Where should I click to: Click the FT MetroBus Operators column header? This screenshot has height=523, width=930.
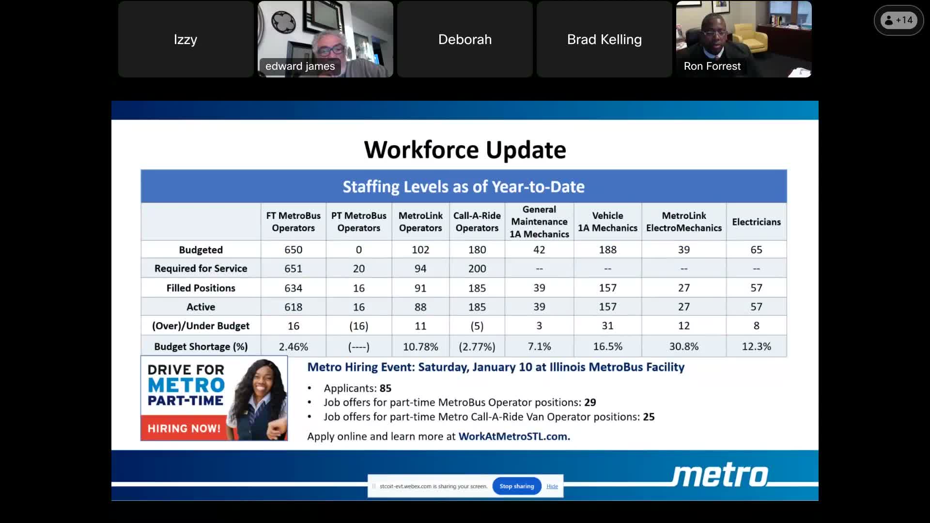pyautogui.click(x=293, y=222)
